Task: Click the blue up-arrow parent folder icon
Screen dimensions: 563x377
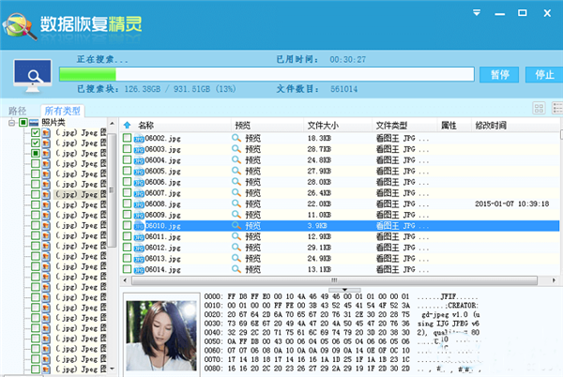Action: click(x=127, y=125)
